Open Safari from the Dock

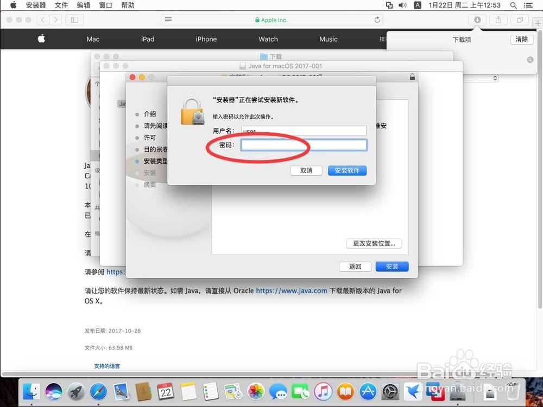click(x=98, y=391)
